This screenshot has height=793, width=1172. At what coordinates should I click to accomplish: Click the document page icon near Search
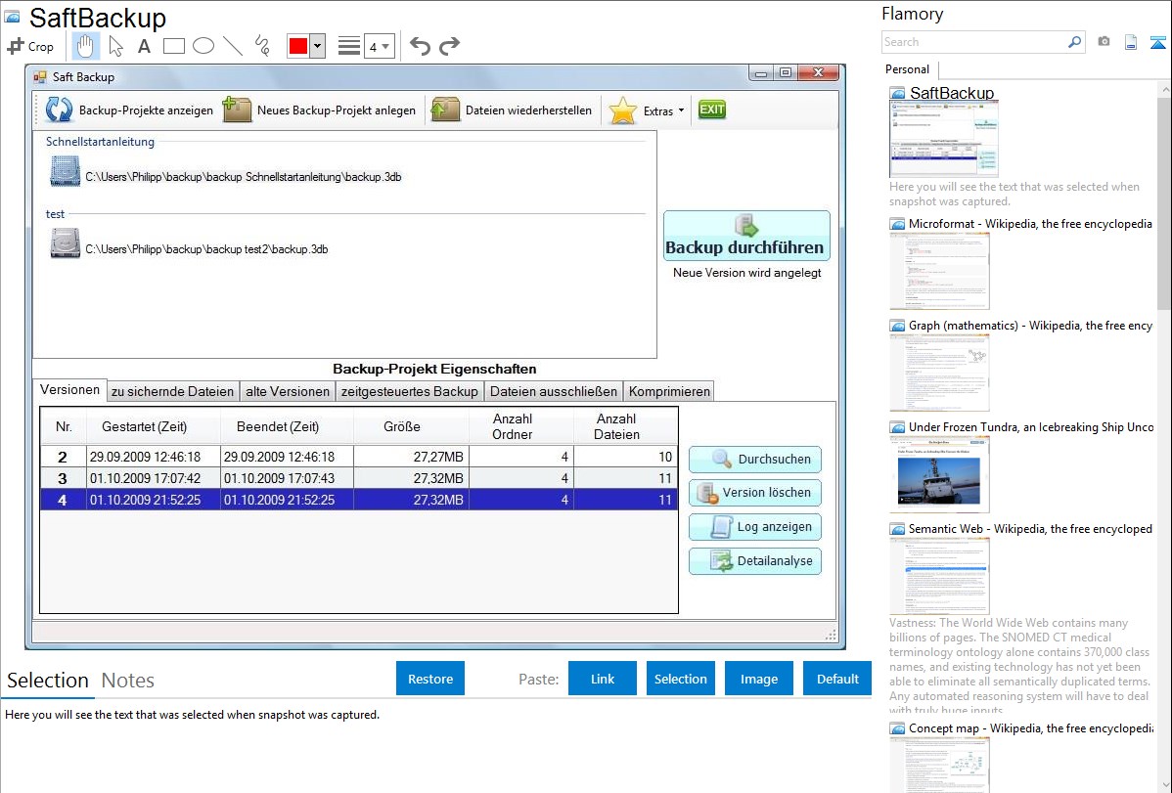(x=1131, y=42)
